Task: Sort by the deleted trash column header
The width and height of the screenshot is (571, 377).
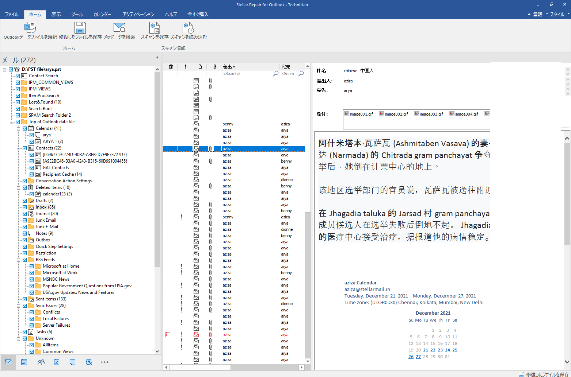Action: [171, 67]
